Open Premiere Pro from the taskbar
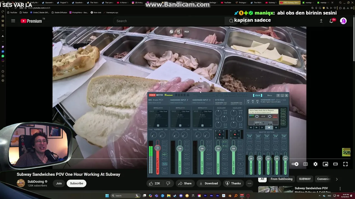This screenshot has width=355, height=199. coord(205,196)
